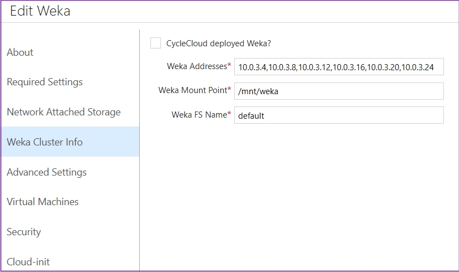Open the Security section
The image size is (459, 272).
click(x=24, y=232)
